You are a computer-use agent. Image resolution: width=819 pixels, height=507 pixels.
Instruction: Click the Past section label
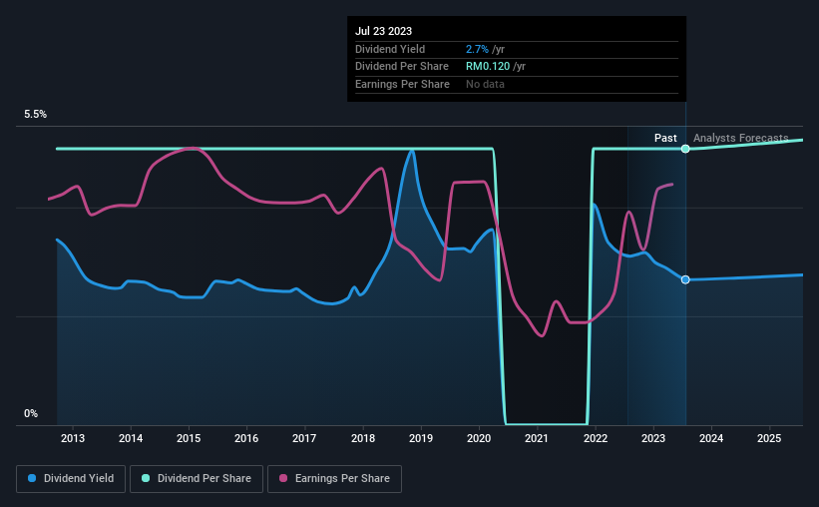665,138
